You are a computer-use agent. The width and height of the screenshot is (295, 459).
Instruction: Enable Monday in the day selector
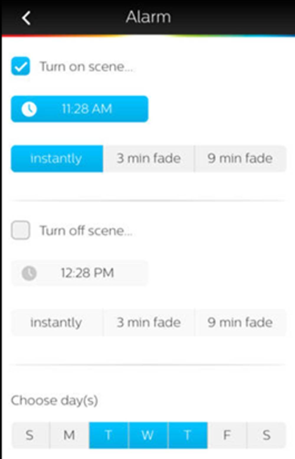click(69, 435)
